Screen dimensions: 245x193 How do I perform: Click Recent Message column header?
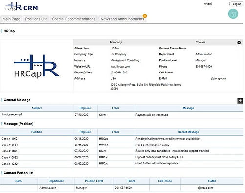tap(188, 132)
